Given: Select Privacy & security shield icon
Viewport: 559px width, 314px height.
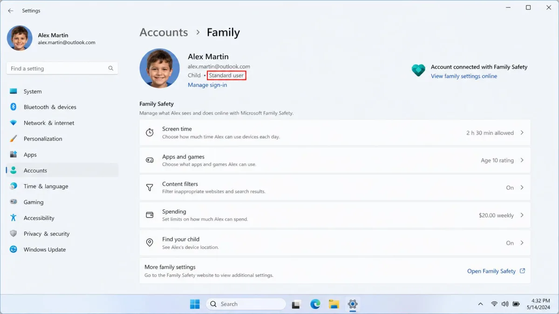Looking at the screenshot, I should (x=14, y=234).
